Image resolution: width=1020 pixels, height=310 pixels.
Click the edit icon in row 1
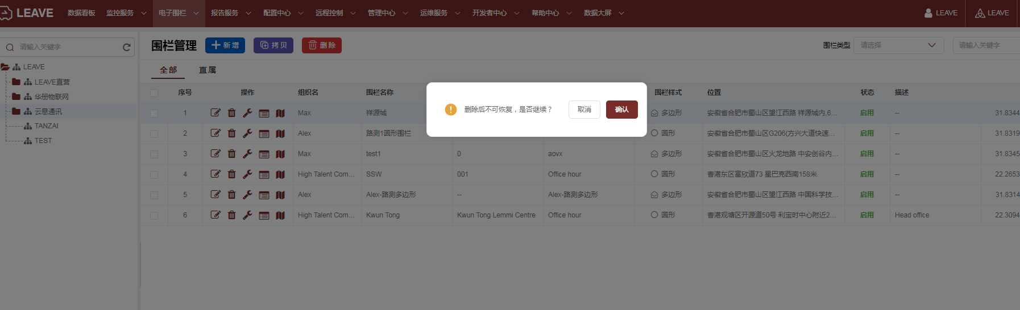coord(215,113)
